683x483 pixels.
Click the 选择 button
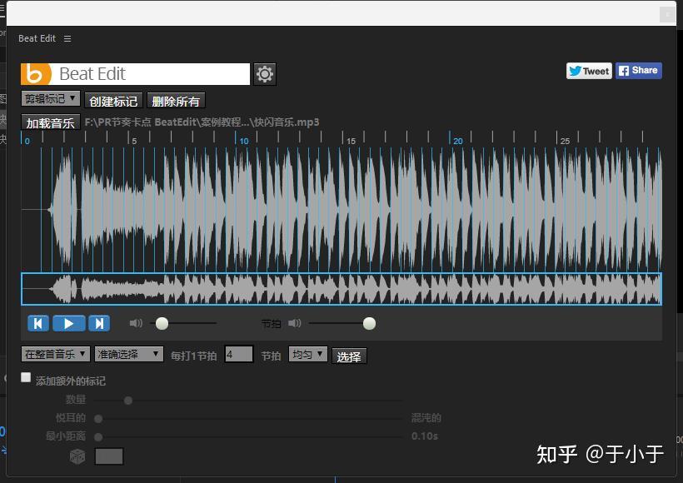pyautogui.click(x=349, y=356)
